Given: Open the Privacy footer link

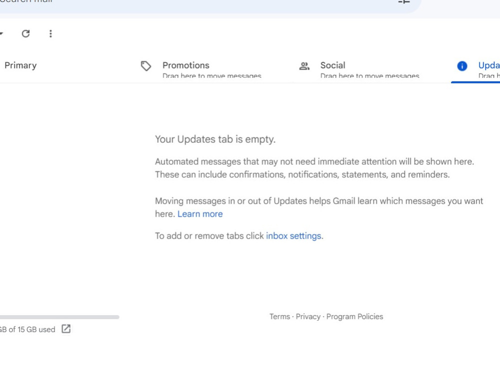Looking at the screenshot, I should [x=308, y=317].
